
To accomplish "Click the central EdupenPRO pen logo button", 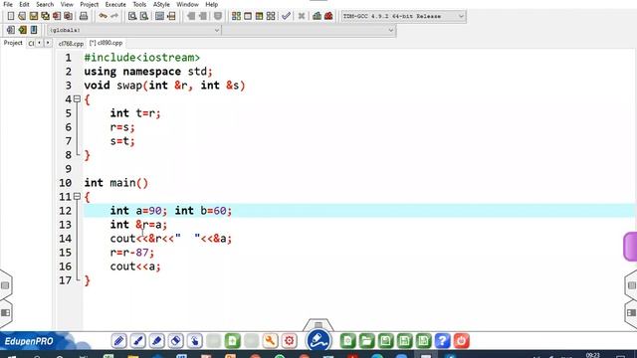I will 318,340.
